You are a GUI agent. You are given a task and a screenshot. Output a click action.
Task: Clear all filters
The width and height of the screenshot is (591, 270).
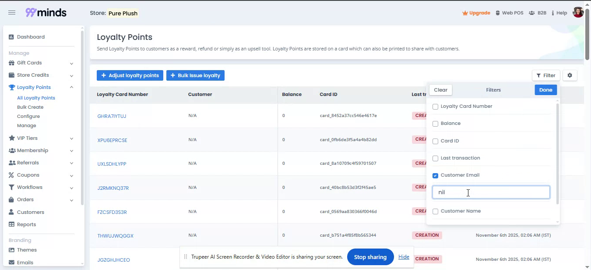coord(440,90)
